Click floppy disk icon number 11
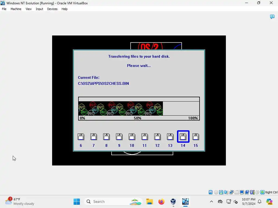Viewport: 278px width, 208px height. tap(145, 137)
